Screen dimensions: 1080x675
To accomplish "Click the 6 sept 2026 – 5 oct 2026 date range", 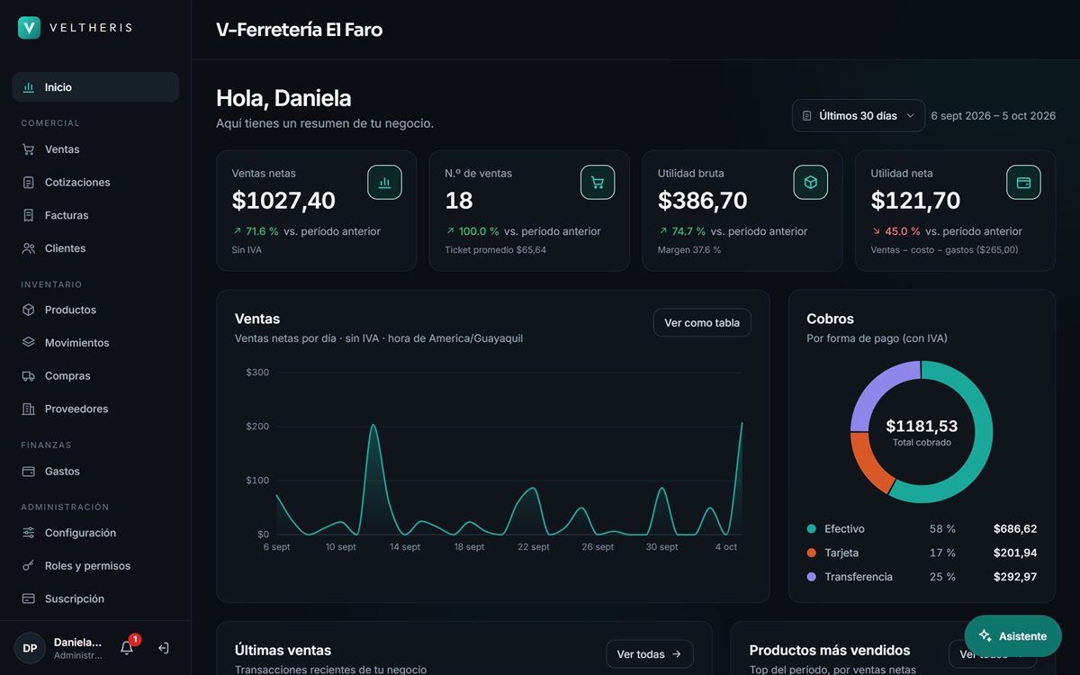I will coord(994,116).
